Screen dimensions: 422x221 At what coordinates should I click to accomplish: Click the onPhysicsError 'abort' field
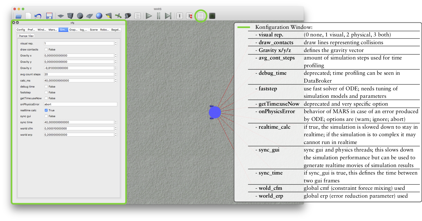tap(80, 104)
